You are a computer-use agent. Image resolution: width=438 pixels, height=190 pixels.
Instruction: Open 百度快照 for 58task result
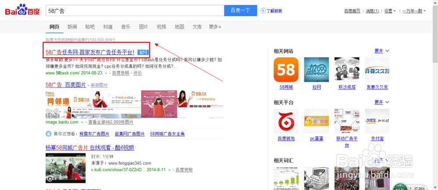click(x=121, y=73)
